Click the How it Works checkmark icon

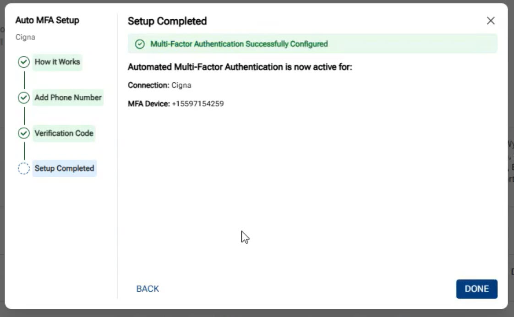click(x=24, y=62)
